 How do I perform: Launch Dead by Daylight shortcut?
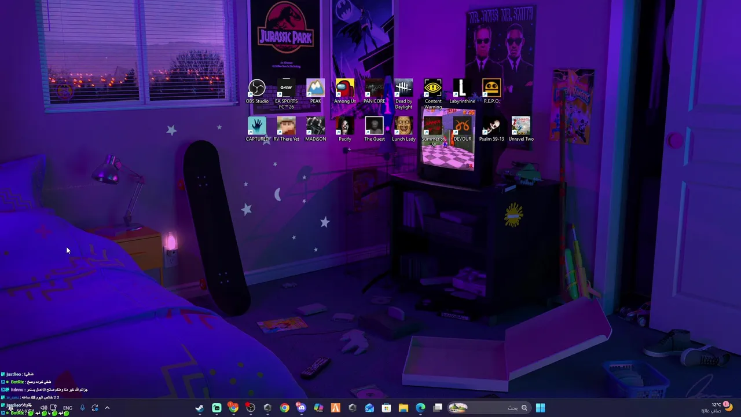tap(403, 94)
